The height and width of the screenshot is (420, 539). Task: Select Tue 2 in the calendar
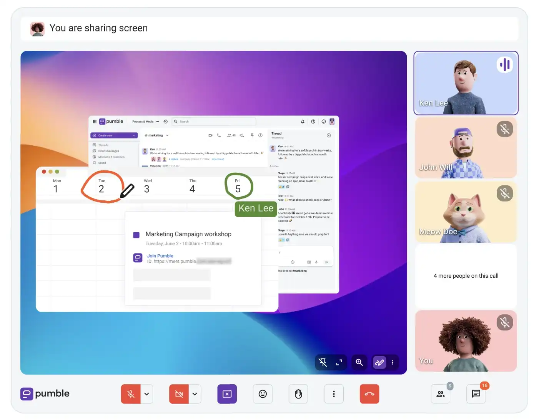(101, 186)
